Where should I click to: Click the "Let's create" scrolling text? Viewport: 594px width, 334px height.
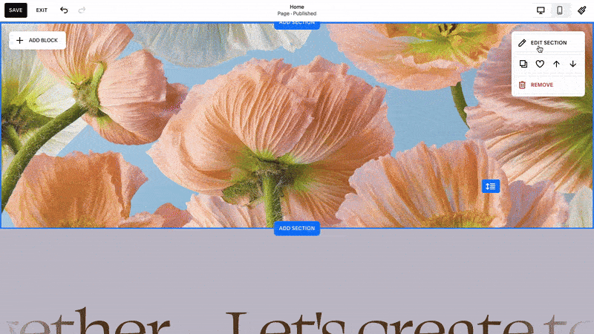380,322
